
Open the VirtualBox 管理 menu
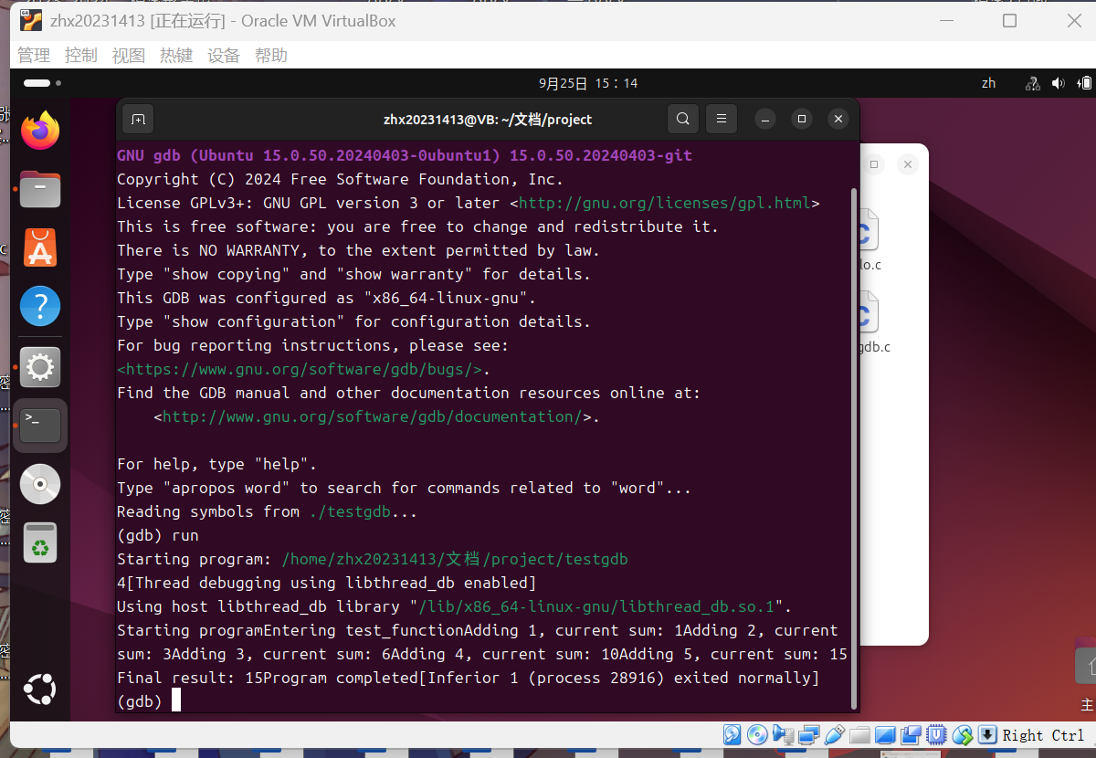(x=34, y=56)
